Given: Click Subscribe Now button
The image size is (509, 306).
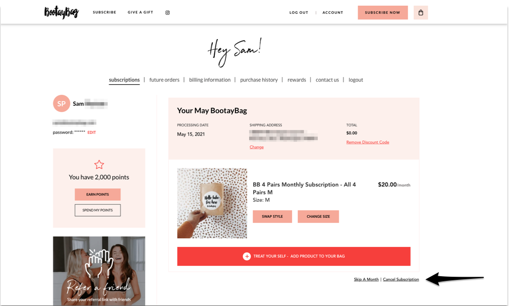Looking at the screenshot, I should 383,13.
